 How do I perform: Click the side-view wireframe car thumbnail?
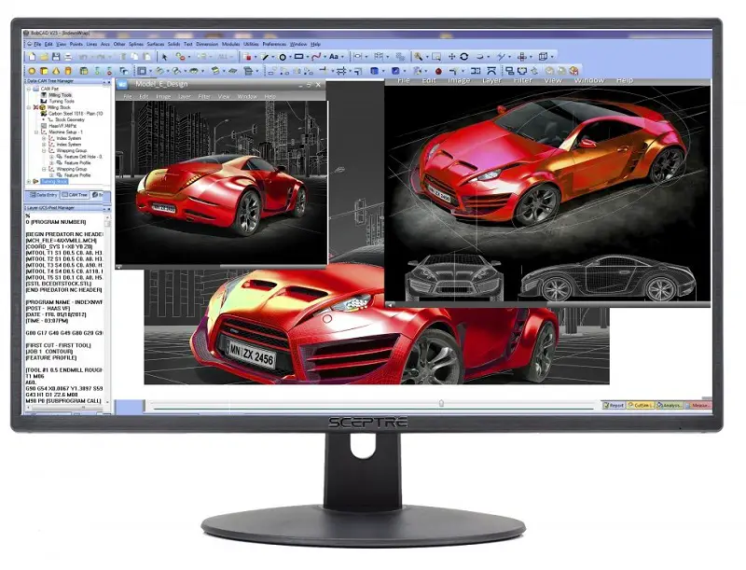(x=608, y=278)
